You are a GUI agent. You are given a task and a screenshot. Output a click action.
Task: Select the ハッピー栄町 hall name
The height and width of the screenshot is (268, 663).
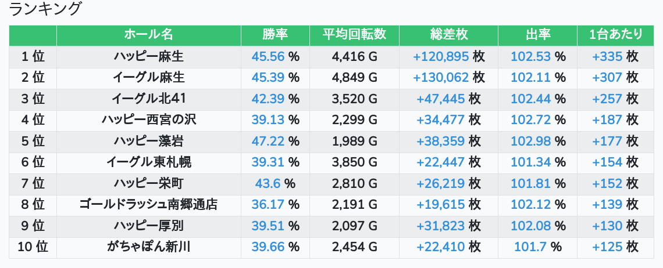tap(149, 183)
